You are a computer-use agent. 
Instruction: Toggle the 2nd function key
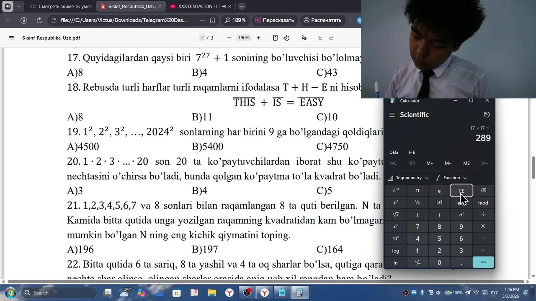[396, 191]
